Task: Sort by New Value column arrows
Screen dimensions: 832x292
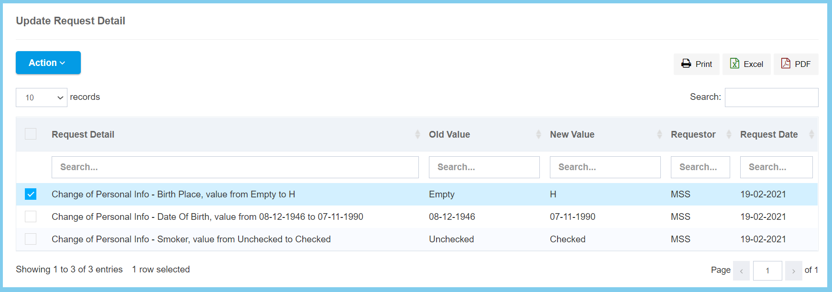Action: 659,134
